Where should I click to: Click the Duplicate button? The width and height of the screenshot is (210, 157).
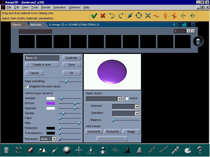coord(71,58)
